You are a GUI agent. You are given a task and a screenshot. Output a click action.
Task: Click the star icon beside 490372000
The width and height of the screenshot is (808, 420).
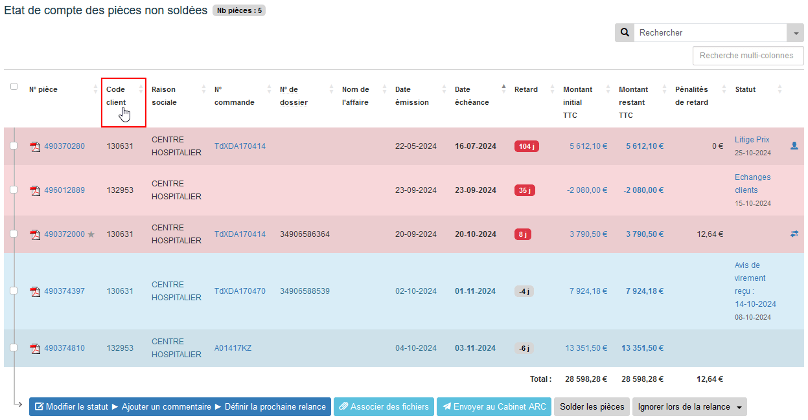pos(91,234)
